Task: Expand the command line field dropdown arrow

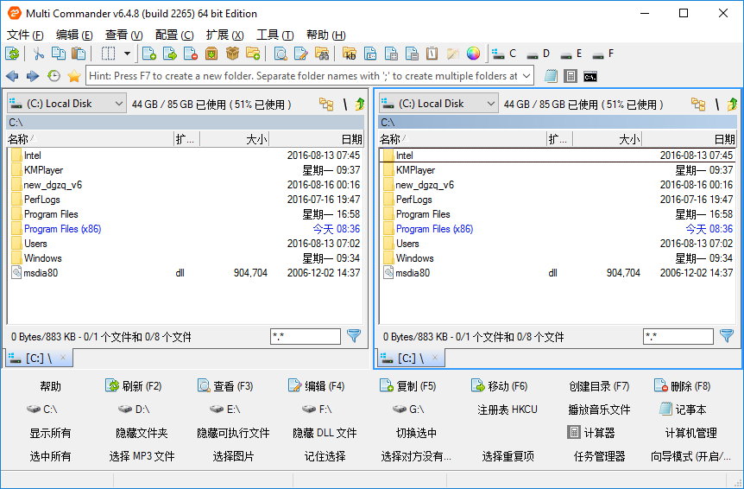Action: [526, 76]
